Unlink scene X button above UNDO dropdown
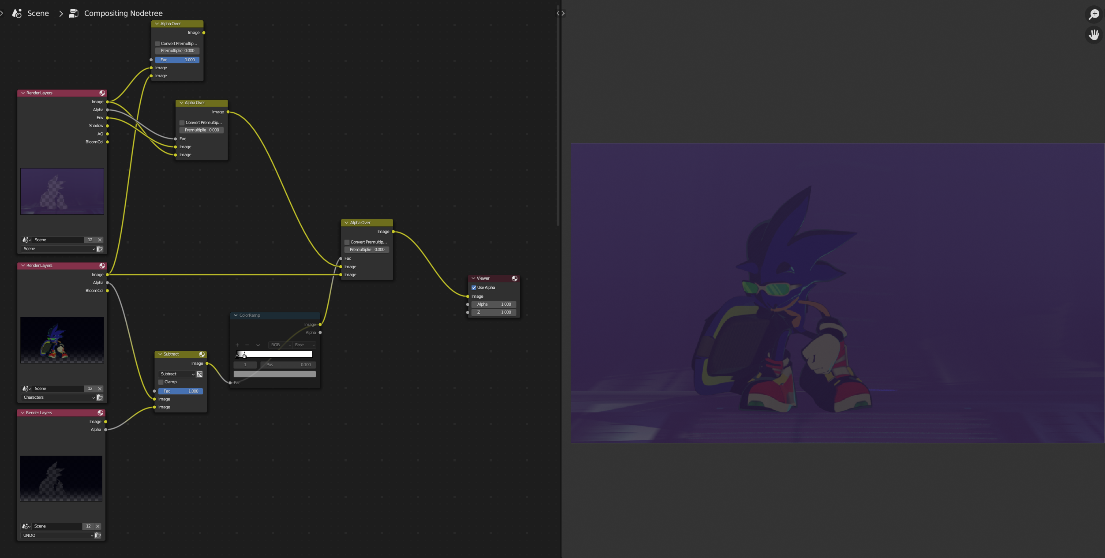Screen dimensions: 1105x558 click(98, 526)
